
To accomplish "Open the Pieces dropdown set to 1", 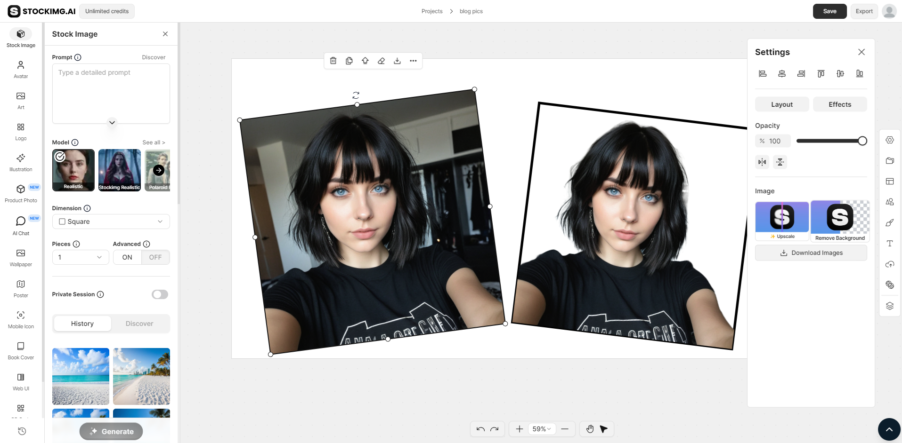I will click(80, 257).
